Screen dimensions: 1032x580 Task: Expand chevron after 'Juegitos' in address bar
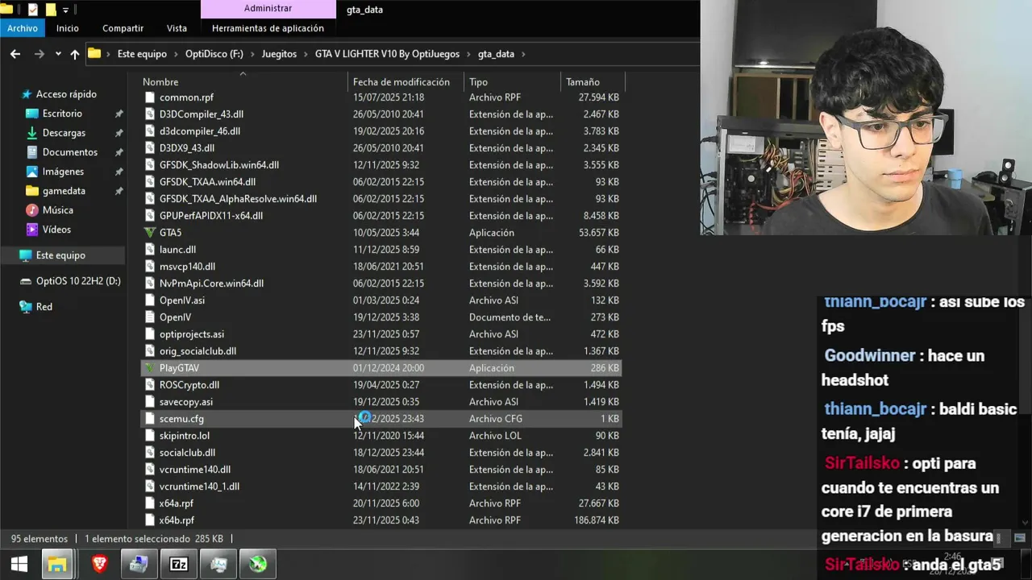click(x=306, y=54)
